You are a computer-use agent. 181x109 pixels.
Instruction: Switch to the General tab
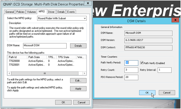tap(10, 12)
